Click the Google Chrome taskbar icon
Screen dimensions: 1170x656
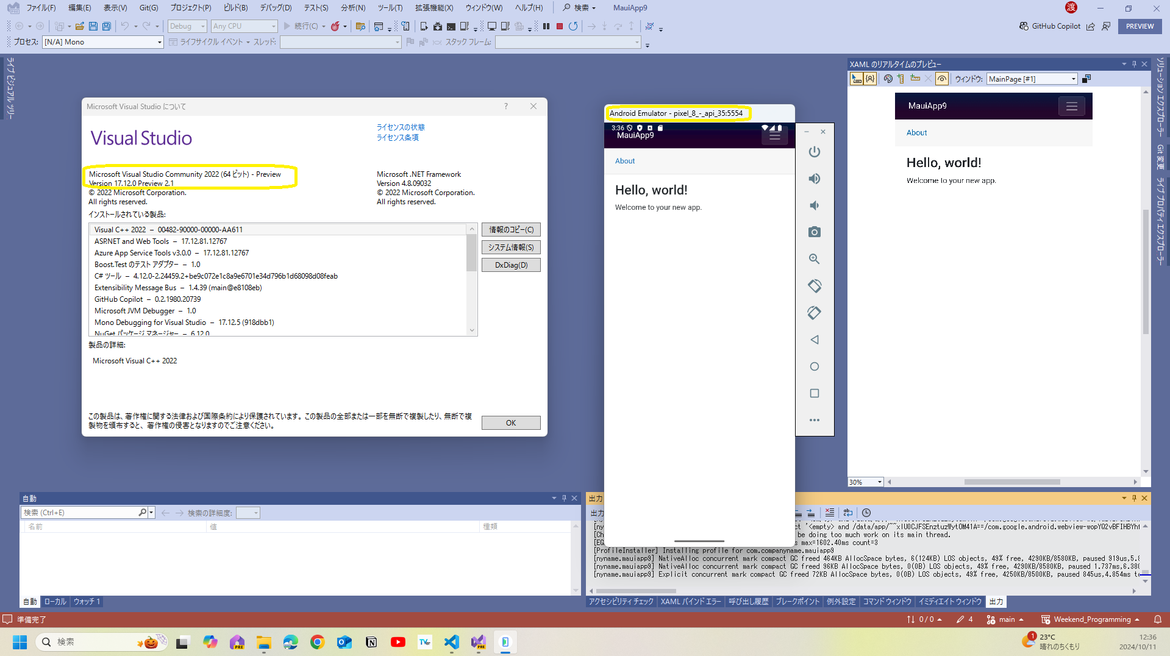tap(317, 642)
